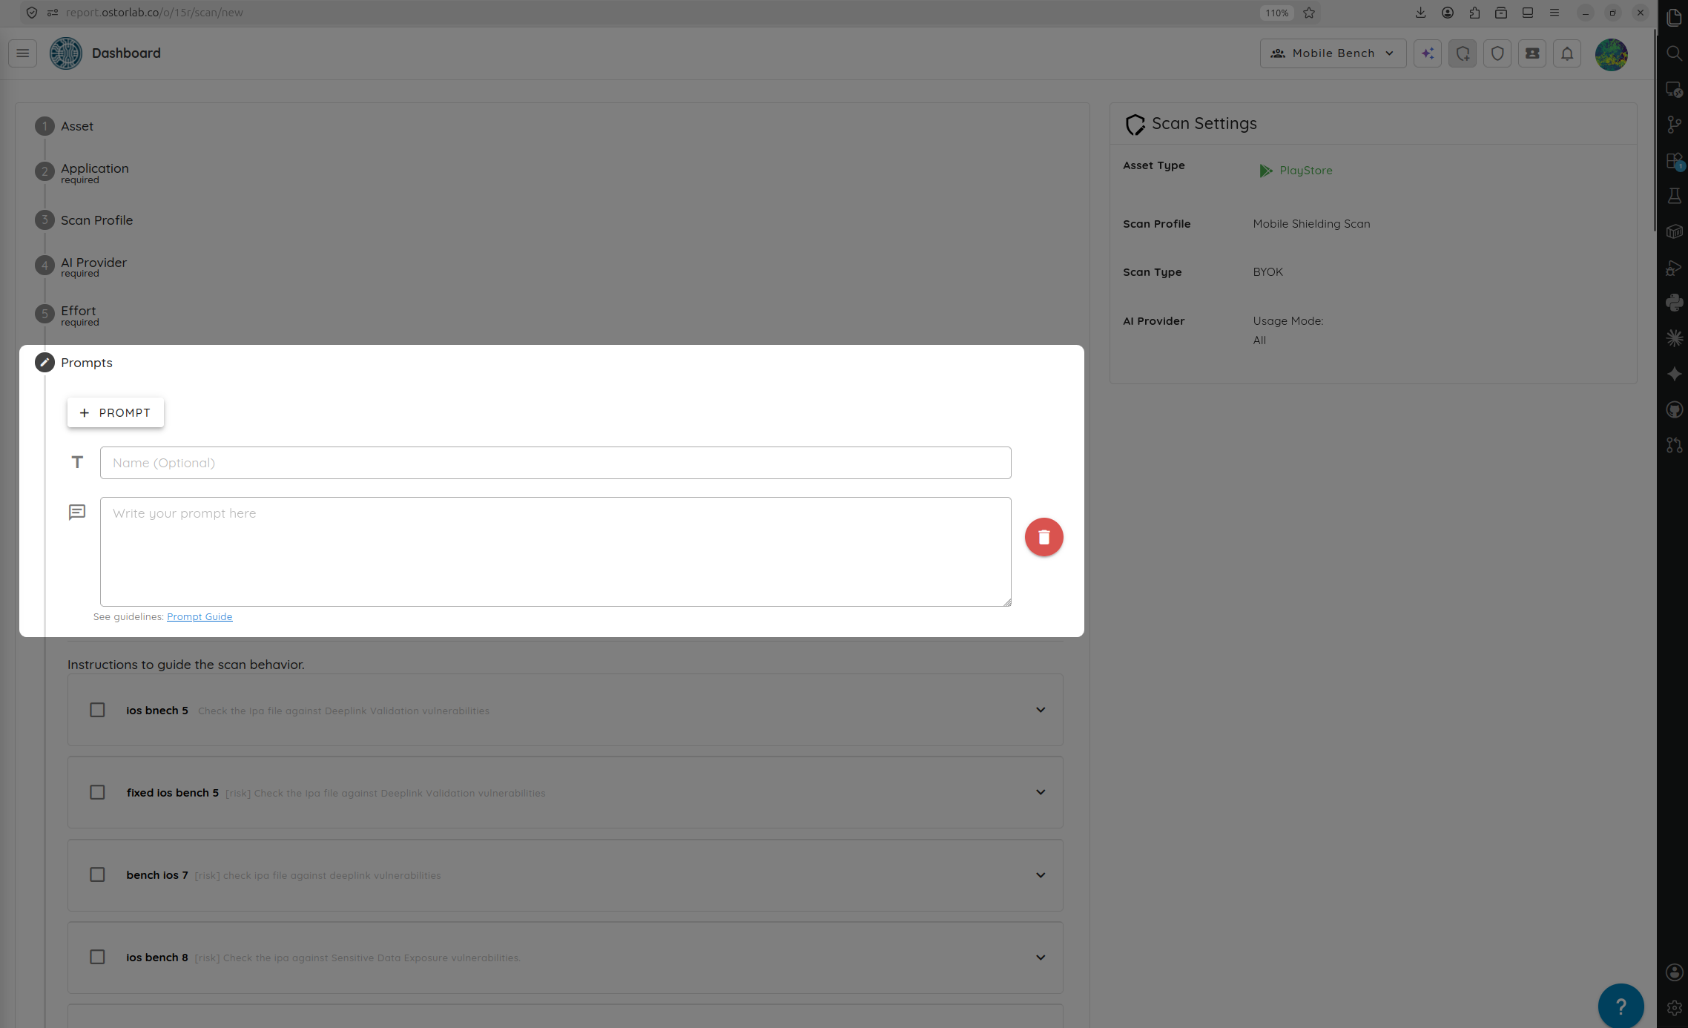Open Search in the VS Code activity bar

coord(1675,53)
